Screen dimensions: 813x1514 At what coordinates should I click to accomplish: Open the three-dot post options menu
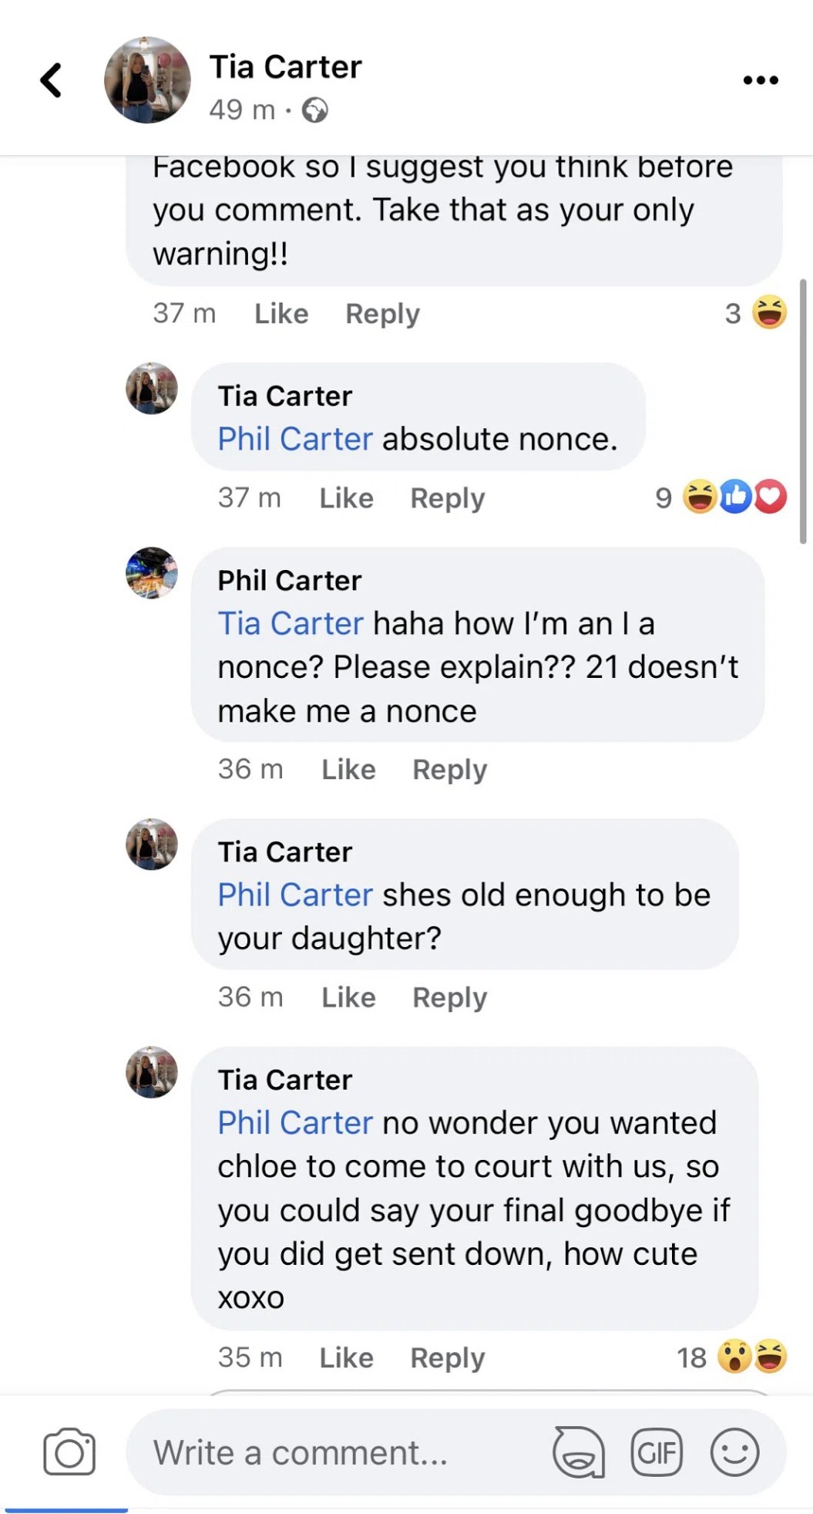coord(760,78)
